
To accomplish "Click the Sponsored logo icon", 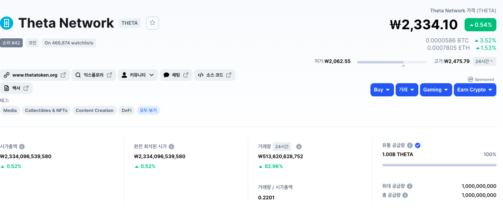I will tap(470, 79).
